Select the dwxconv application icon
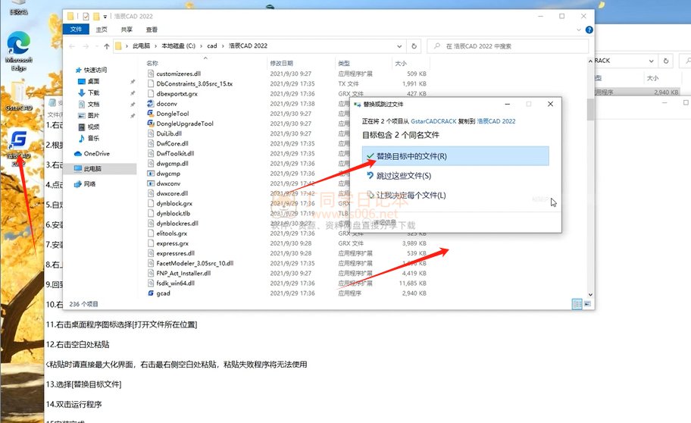691x423 pixels. click(x=151, y=183)
